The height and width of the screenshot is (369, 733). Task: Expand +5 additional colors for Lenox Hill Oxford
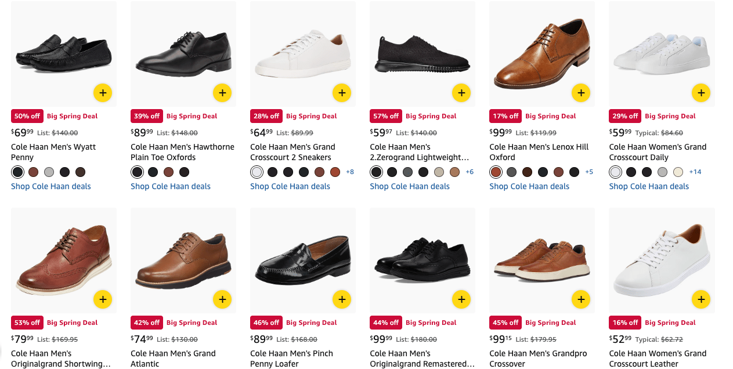pyautogui.click(x=589, y=172)
